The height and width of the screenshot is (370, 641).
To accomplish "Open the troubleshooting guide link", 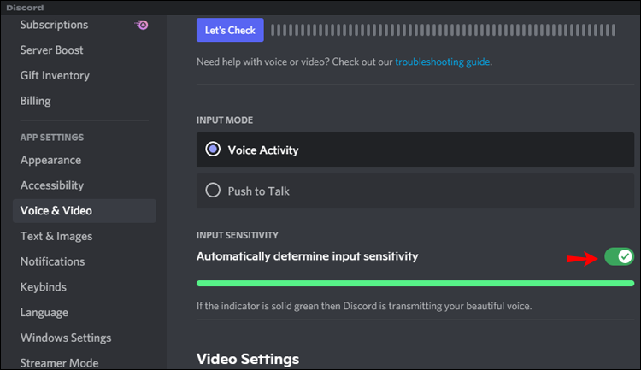I will pos(443,62).
